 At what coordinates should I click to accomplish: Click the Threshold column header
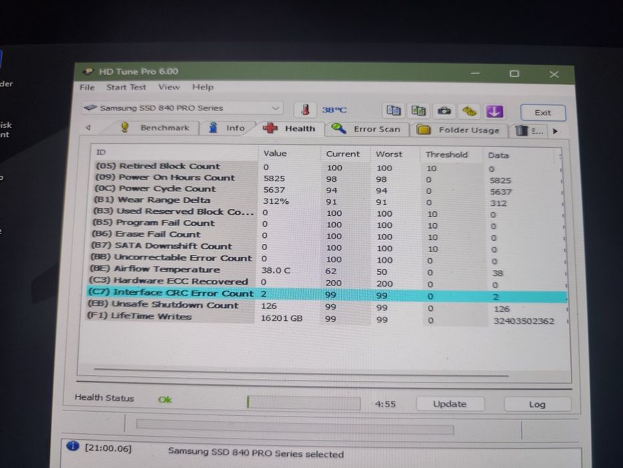tap(451, 155)
